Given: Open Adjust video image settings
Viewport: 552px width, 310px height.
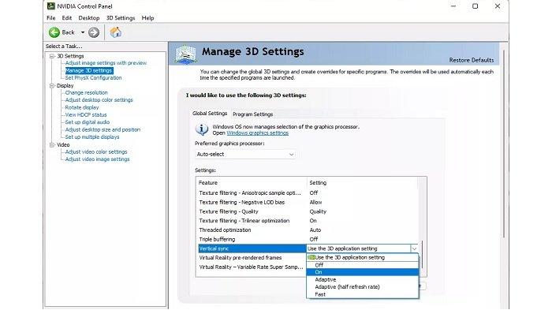Looking at the screenshot, I should pyautogui.click(x=97, y=159).
